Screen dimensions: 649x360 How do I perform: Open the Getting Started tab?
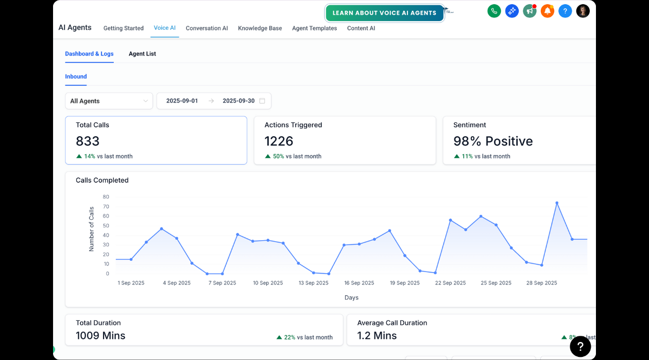pyautogui.click(x=124, y=28)
